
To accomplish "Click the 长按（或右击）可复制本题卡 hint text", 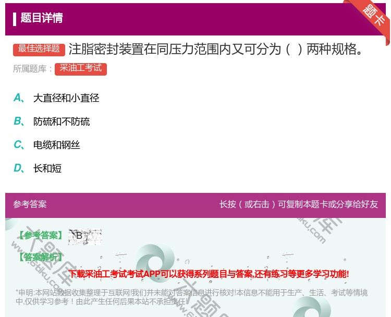I will coord(299,204).
